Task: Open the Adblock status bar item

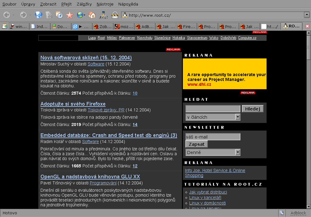Action: coord(298,213)
